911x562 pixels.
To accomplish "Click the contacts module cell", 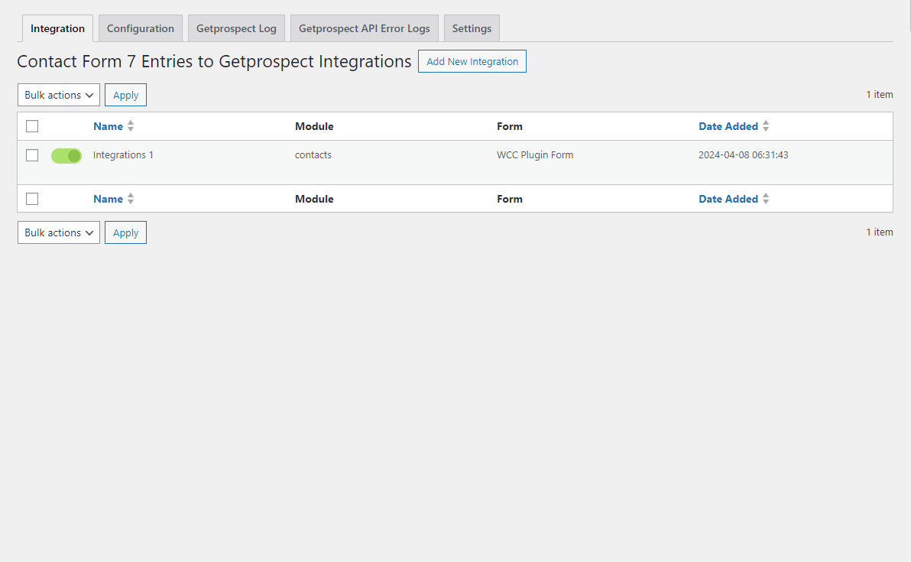I will click(x=313, y=155).
